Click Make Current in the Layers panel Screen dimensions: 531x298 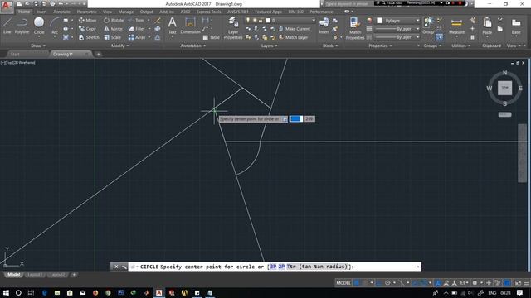[295, 29]
